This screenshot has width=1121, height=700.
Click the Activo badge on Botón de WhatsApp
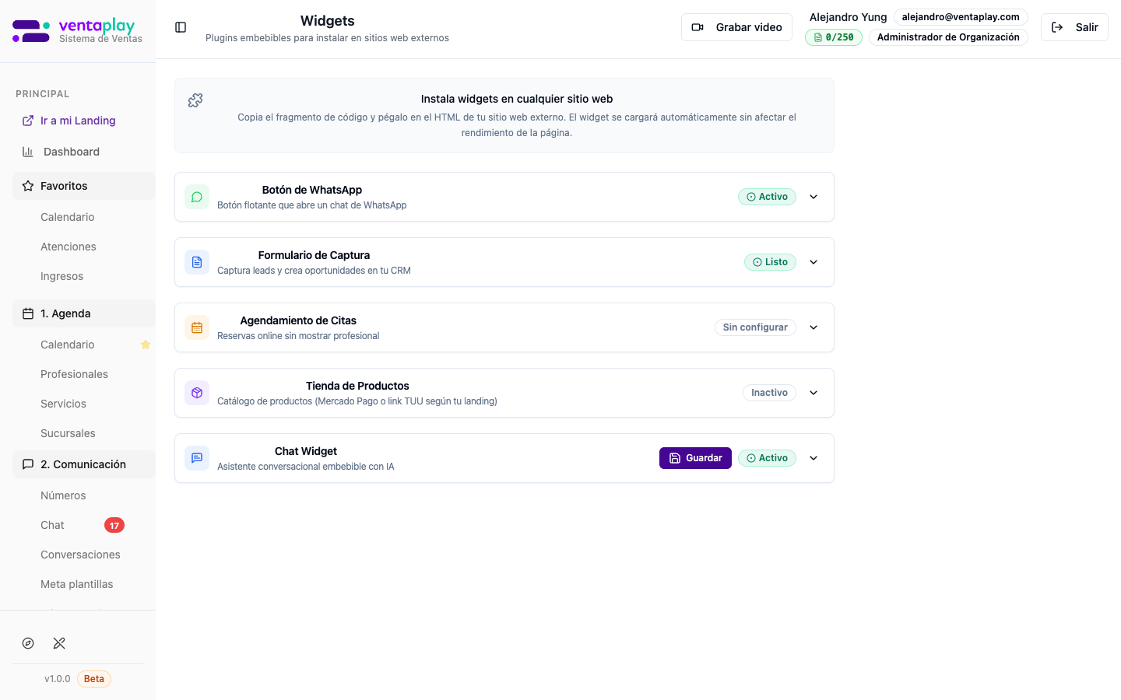[x=767, y=197]
